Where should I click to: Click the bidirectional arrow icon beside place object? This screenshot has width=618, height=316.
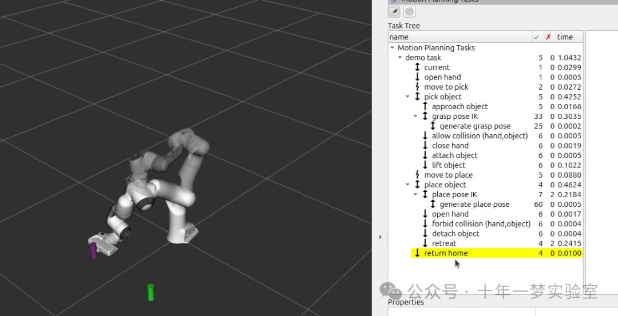coord(417,185)
